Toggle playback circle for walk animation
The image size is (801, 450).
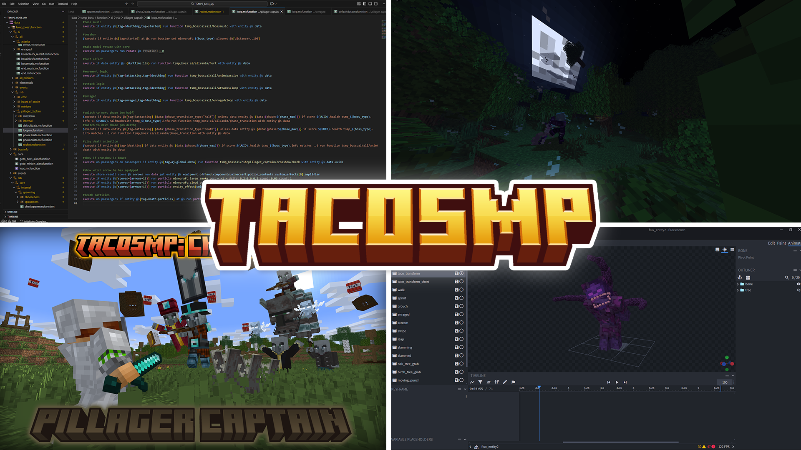click(461, 290)
